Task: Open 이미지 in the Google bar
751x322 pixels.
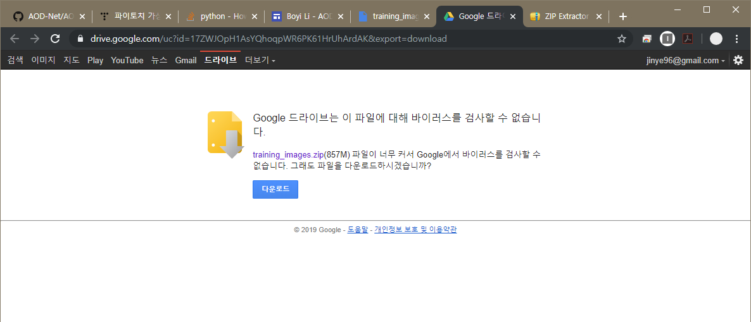Action: coord(43,60)
